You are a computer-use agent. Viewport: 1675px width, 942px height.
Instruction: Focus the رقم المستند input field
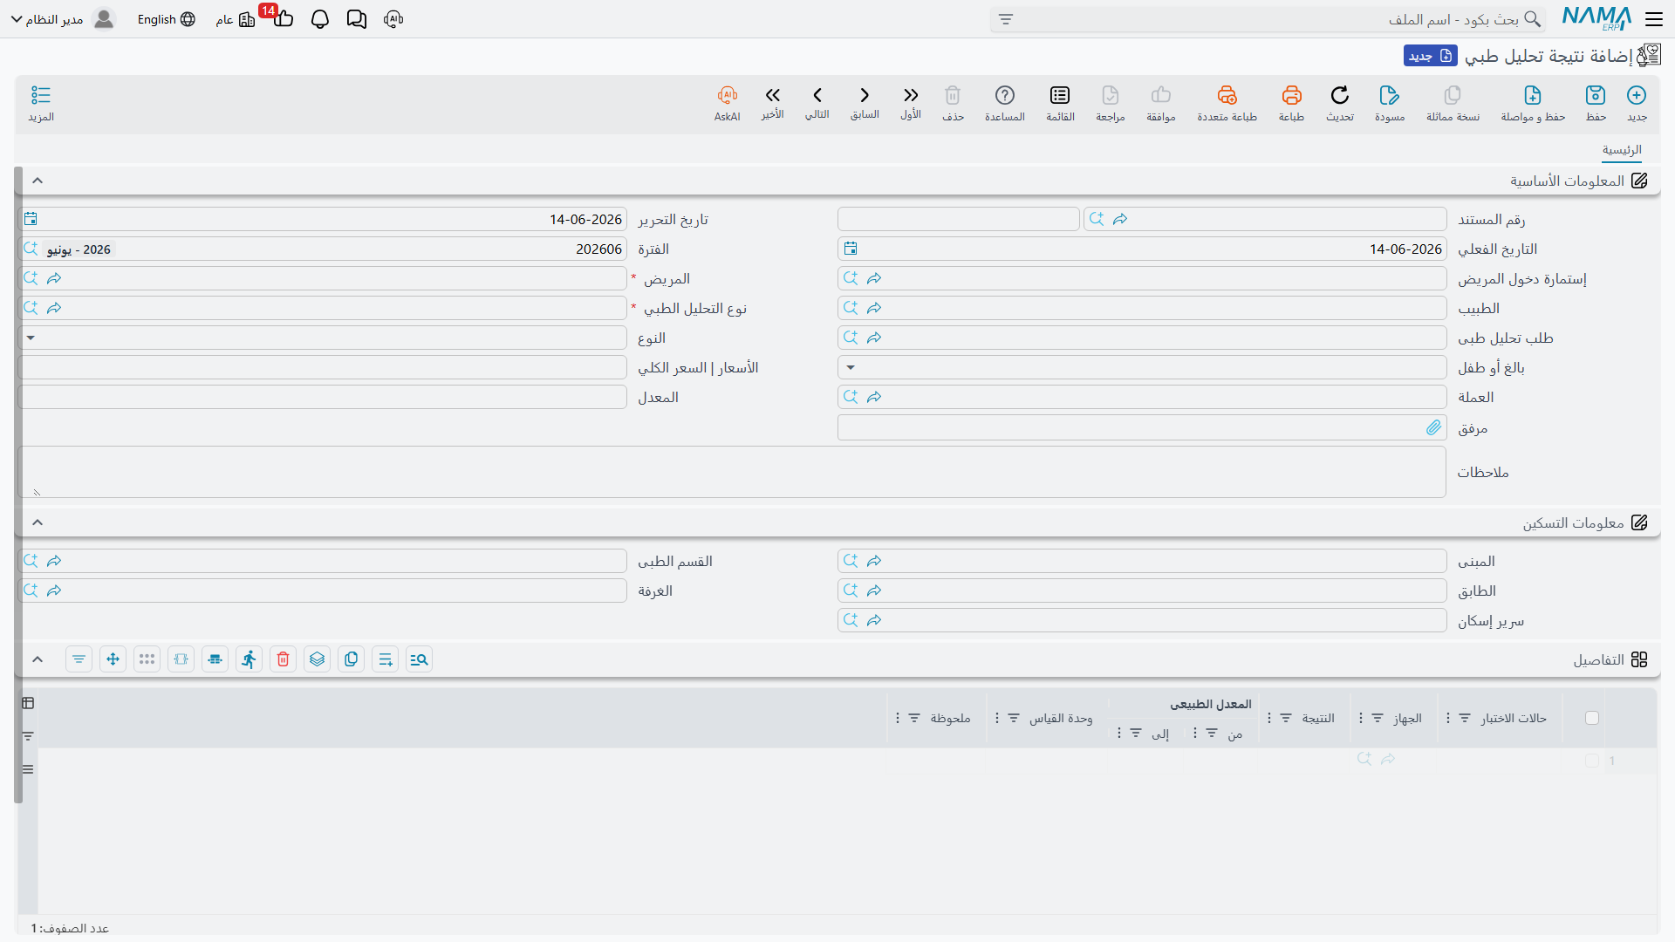[1265, 219]
